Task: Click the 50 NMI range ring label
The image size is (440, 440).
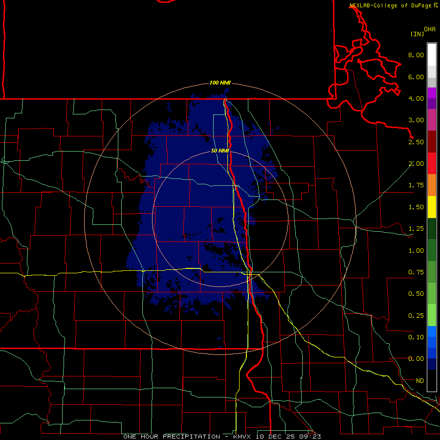Action: 220,151
